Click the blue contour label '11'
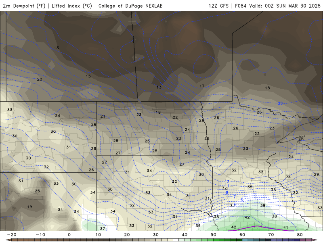 (x=227, y=186)
